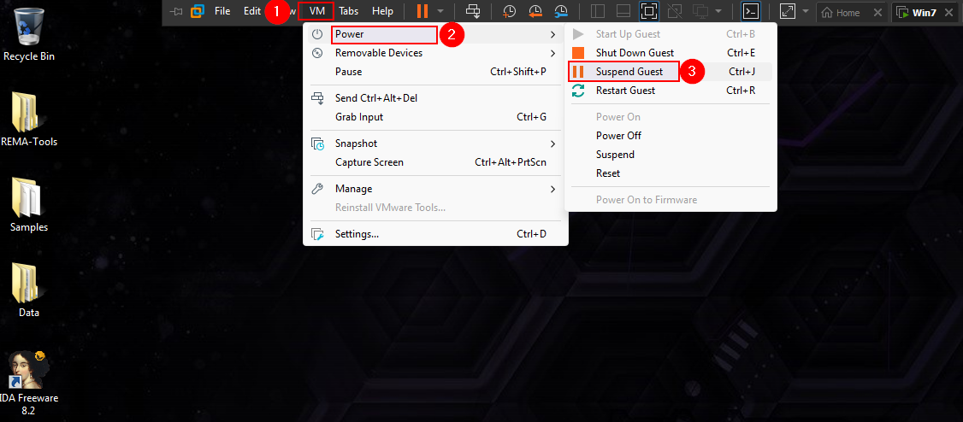The image size is (963, 422).
Task: Click the green Restart Guest icon
Action: click(x=578, y=91)
